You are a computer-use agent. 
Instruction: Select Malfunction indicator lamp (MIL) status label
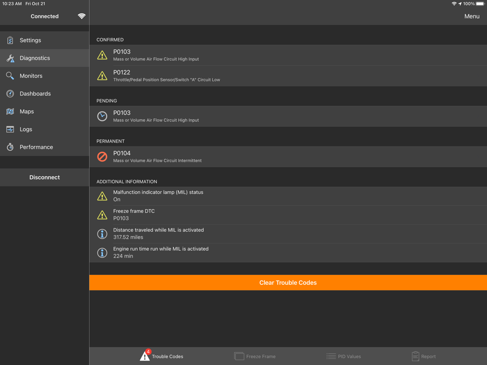[158, 192]
